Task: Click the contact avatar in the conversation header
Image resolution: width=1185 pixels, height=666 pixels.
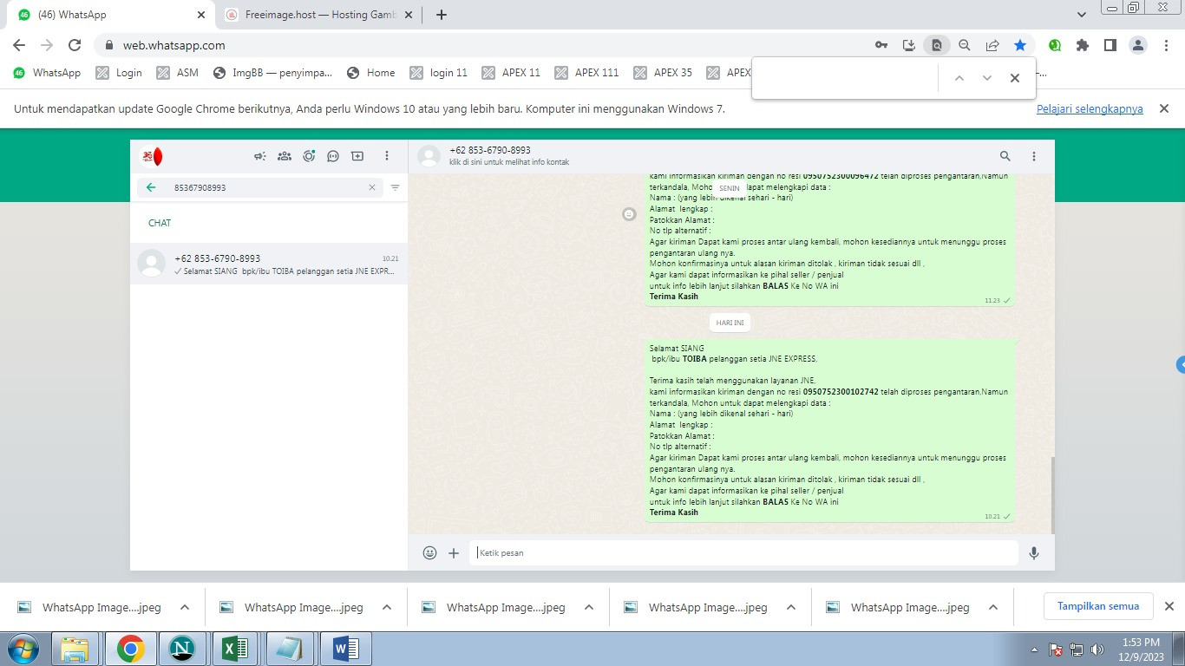Action: click(429, 156)
